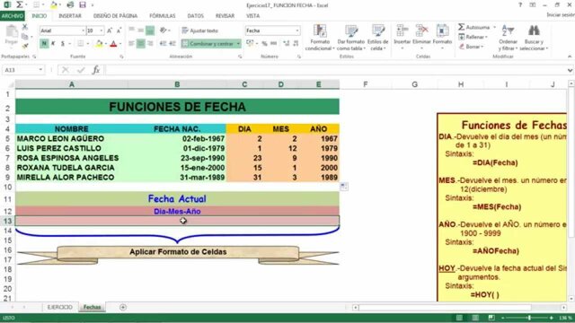Switch to the FÓRMULAS tab
This screenshot has height=323, width=575.
point(163,16)
